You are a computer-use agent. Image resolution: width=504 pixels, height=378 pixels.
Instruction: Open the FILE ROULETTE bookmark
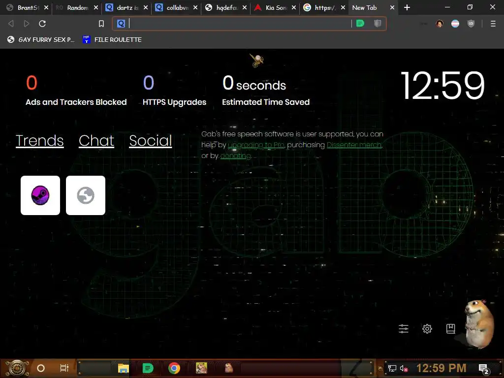[x=112, y=39]
